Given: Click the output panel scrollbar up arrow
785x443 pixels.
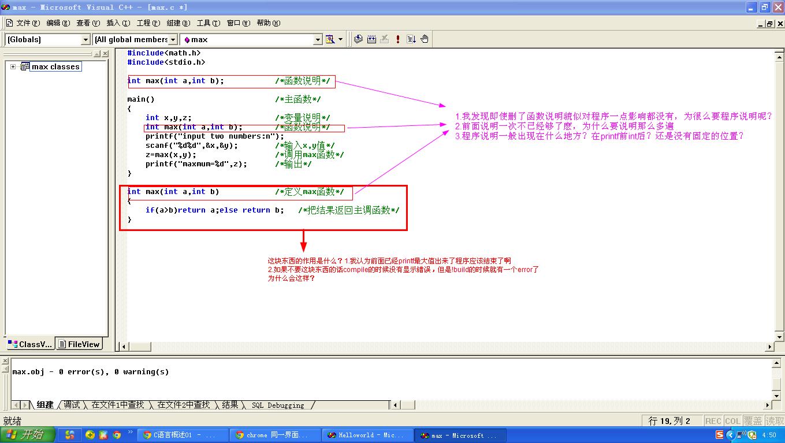Looking at the screenshot, I should (x=777, y=363).
